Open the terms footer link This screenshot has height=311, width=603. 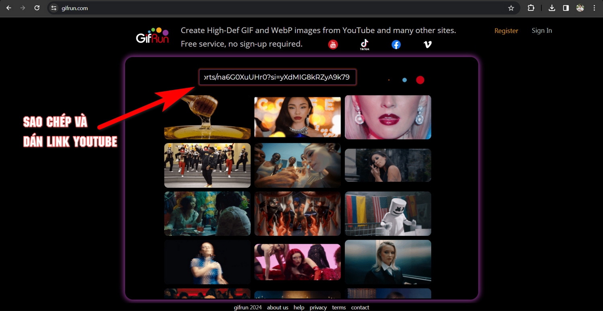pyautogui.click(x=339, y=307)
